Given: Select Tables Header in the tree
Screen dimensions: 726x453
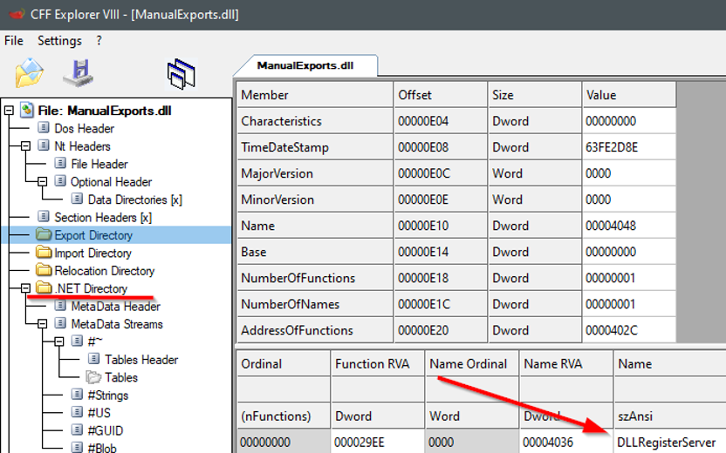Looking at the screenshot, I should click(141, 360).
